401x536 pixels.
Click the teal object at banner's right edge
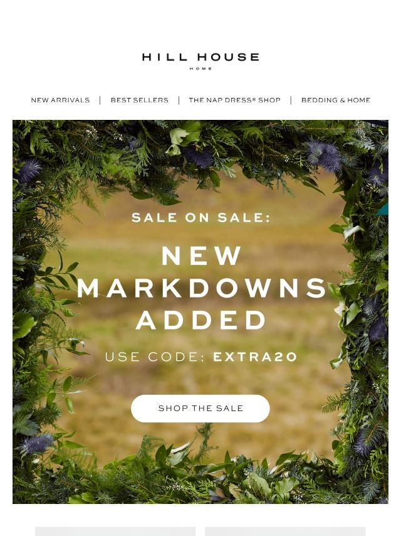[383, 209]
